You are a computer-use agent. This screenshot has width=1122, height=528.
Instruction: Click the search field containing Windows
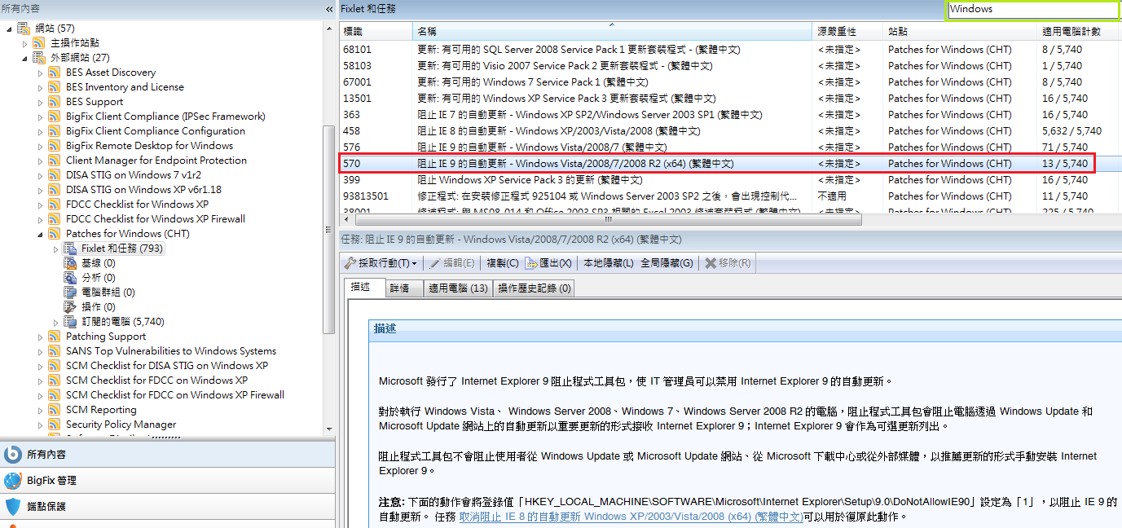(1032, 9)
